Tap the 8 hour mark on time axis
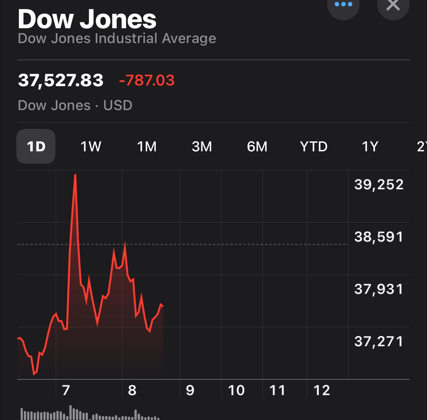 (x=132, y=390)
